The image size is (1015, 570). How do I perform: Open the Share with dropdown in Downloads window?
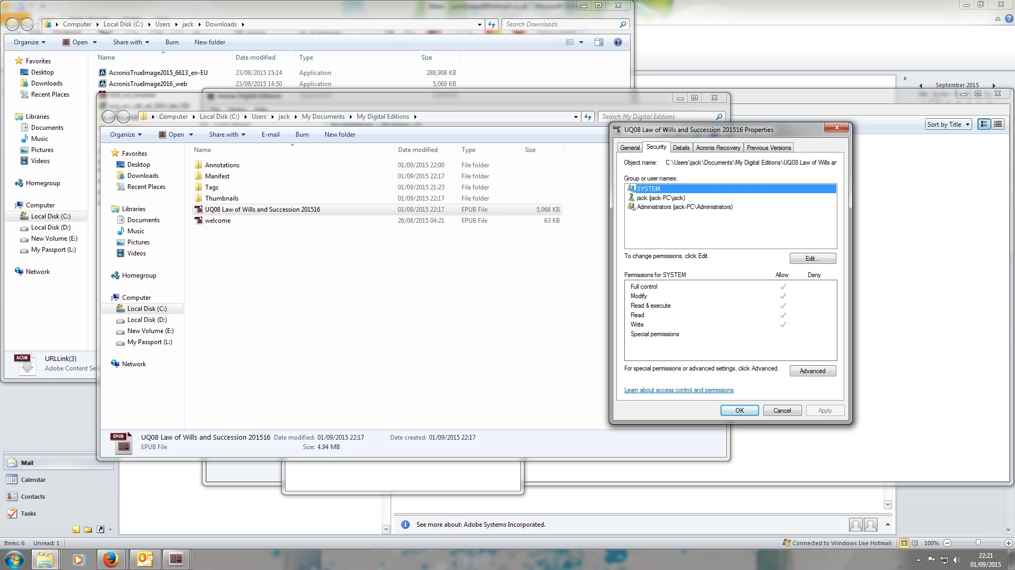(131, 42)
